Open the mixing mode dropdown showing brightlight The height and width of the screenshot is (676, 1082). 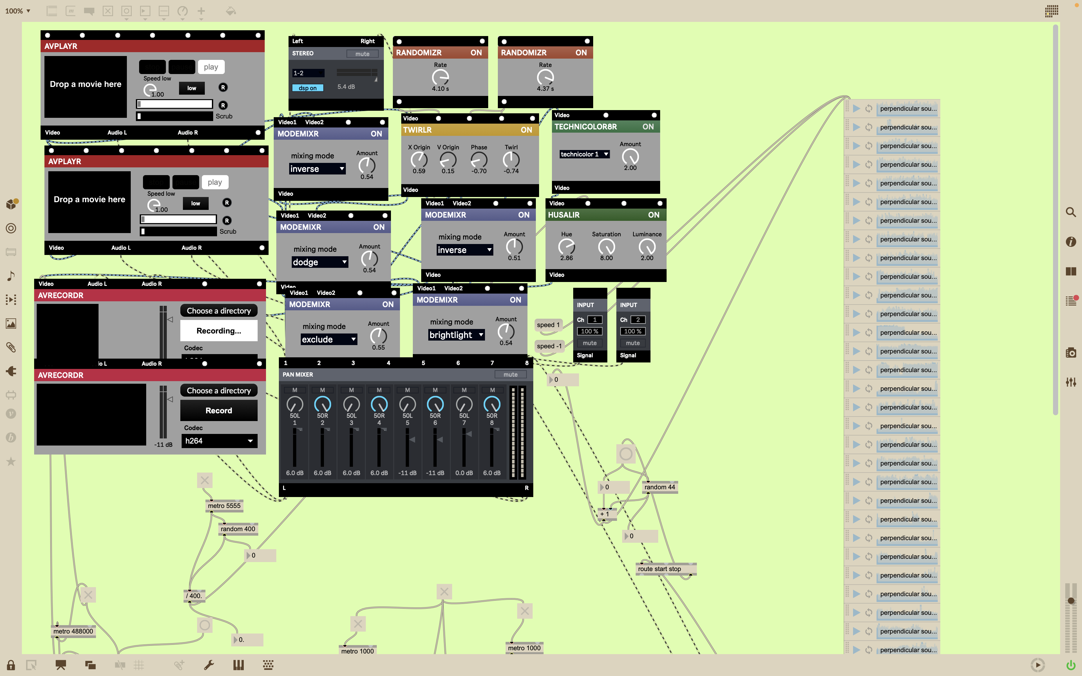click(x=456, y=335)
